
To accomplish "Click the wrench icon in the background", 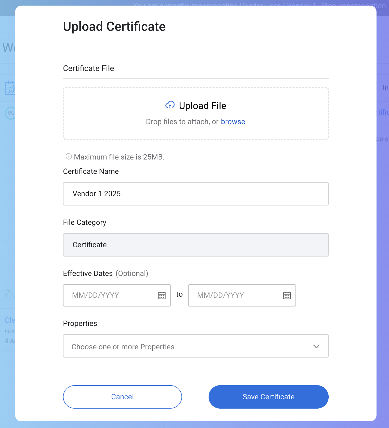I will click(10, 295).
